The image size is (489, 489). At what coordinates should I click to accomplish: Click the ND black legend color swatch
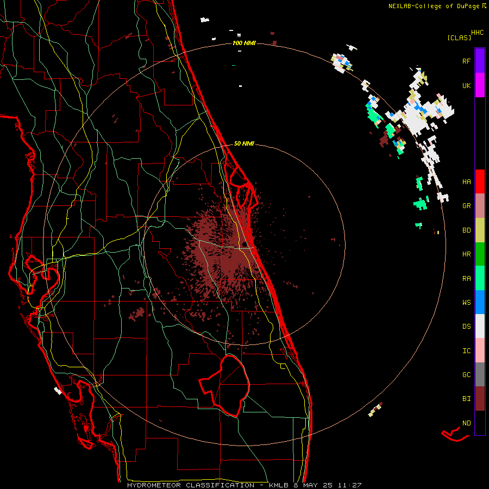(480, 423)
